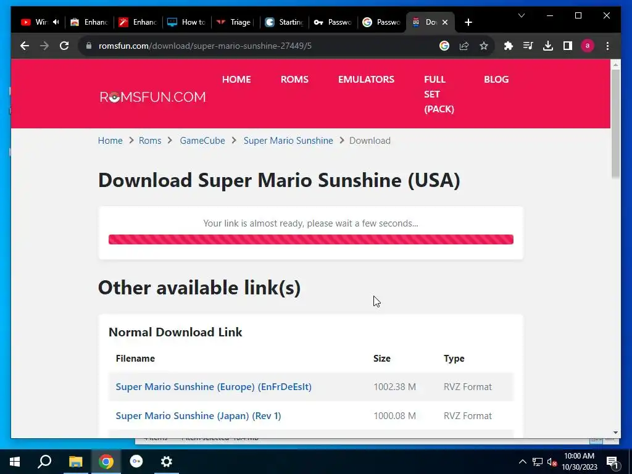Open notification center icon

(x=612, y=462)
